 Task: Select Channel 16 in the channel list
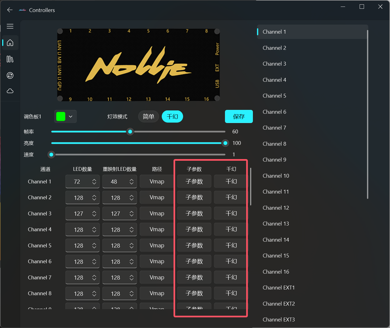[313, 272]
